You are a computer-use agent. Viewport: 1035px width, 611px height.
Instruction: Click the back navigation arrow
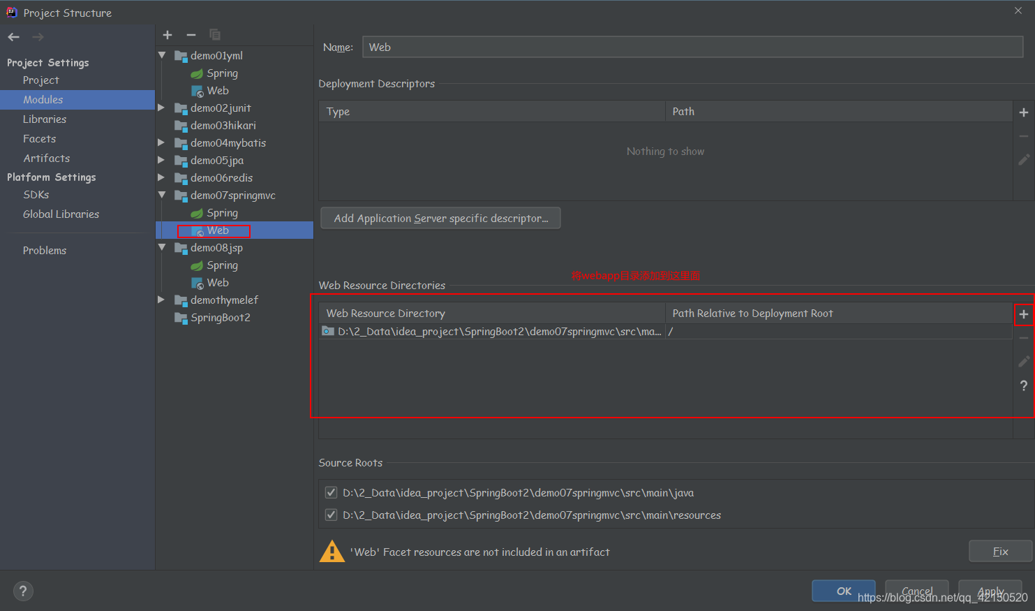[x=14, y=37]
